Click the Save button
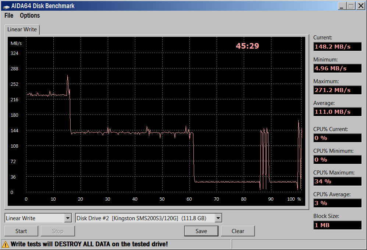Screen dimensions: 367x250 click(x=201, y=231)
